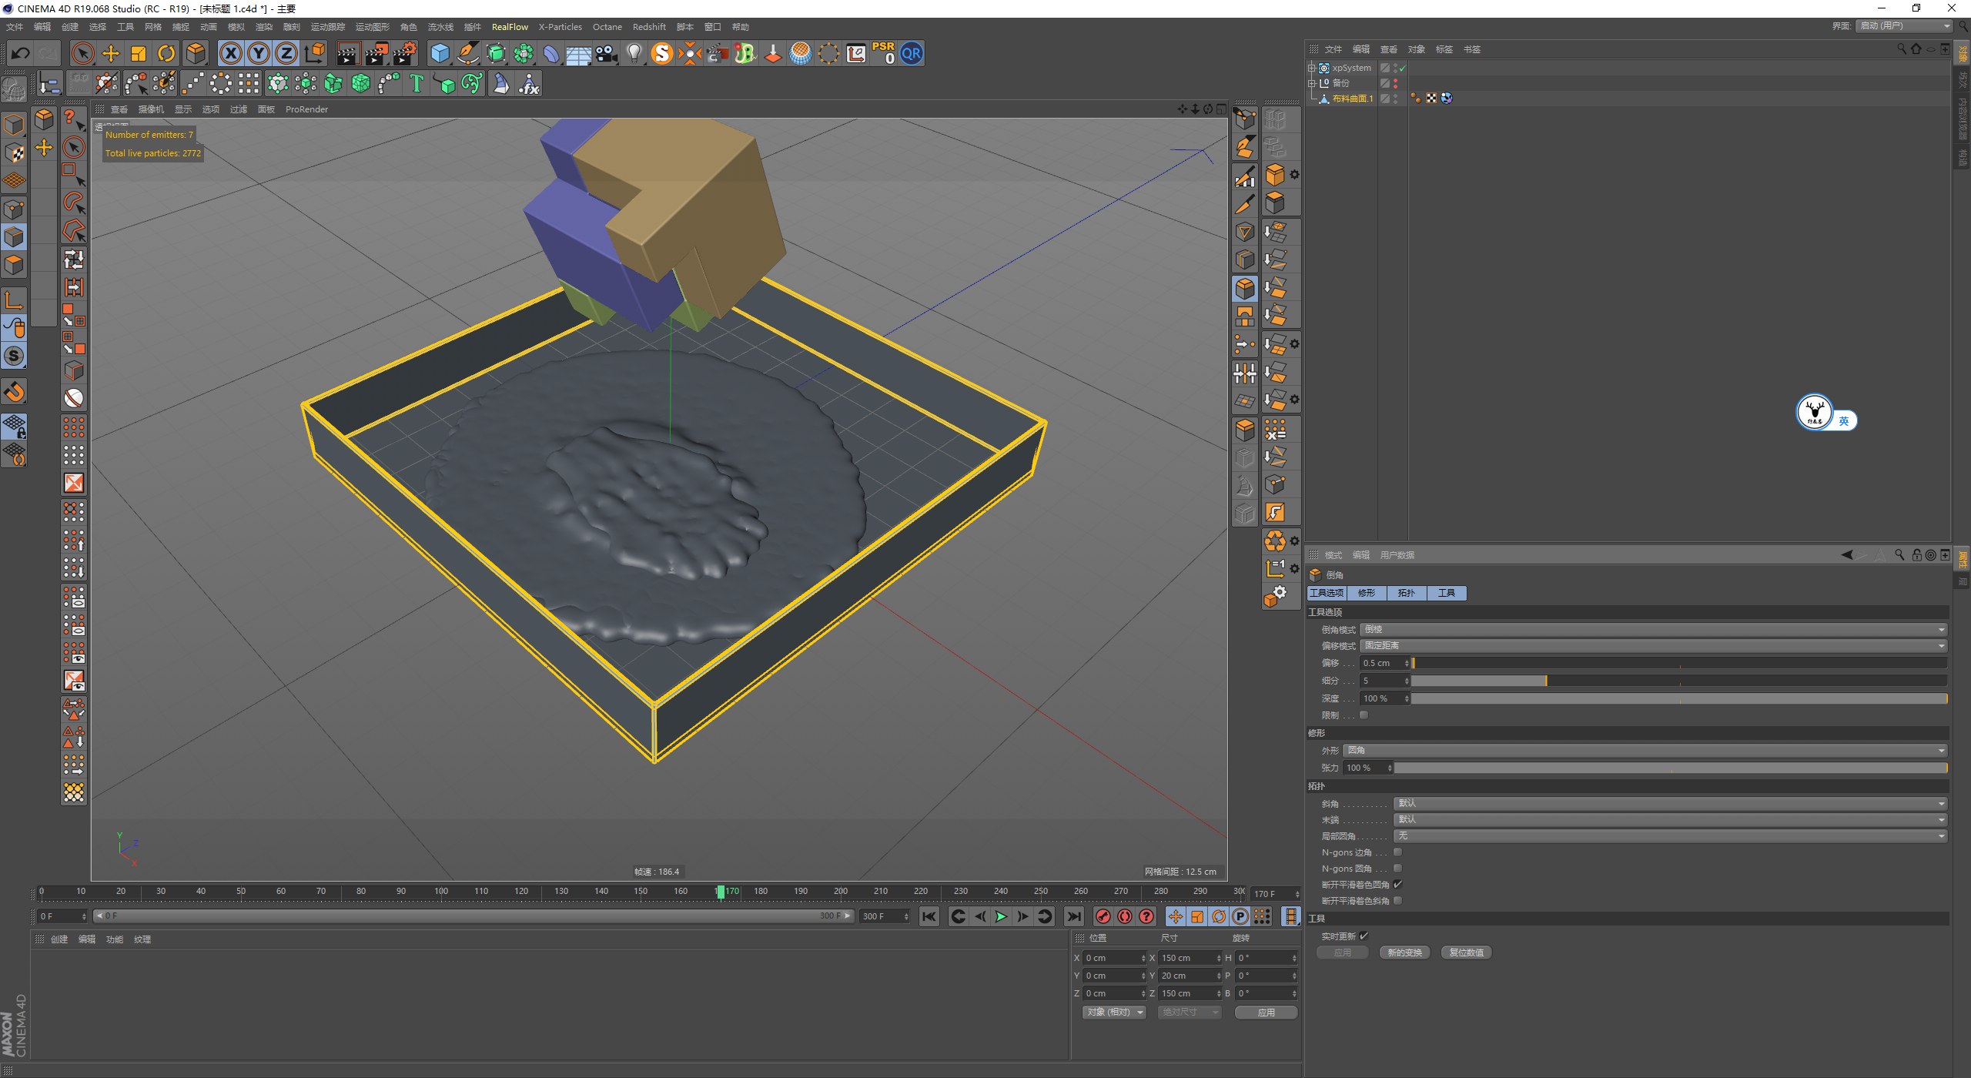Open the Cube primitive icon
This screenshot has height=1078, width=1971.
(x=440, y=53)
